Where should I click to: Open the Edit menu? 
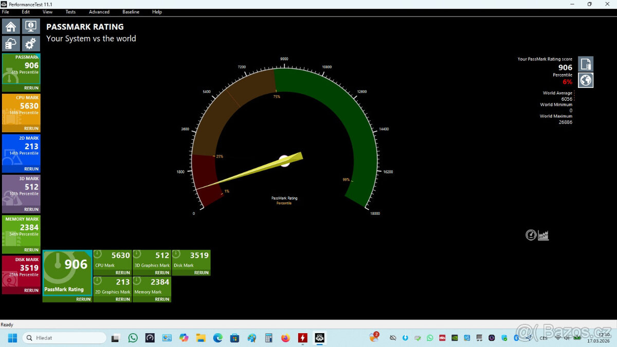(x=26, y=12)
